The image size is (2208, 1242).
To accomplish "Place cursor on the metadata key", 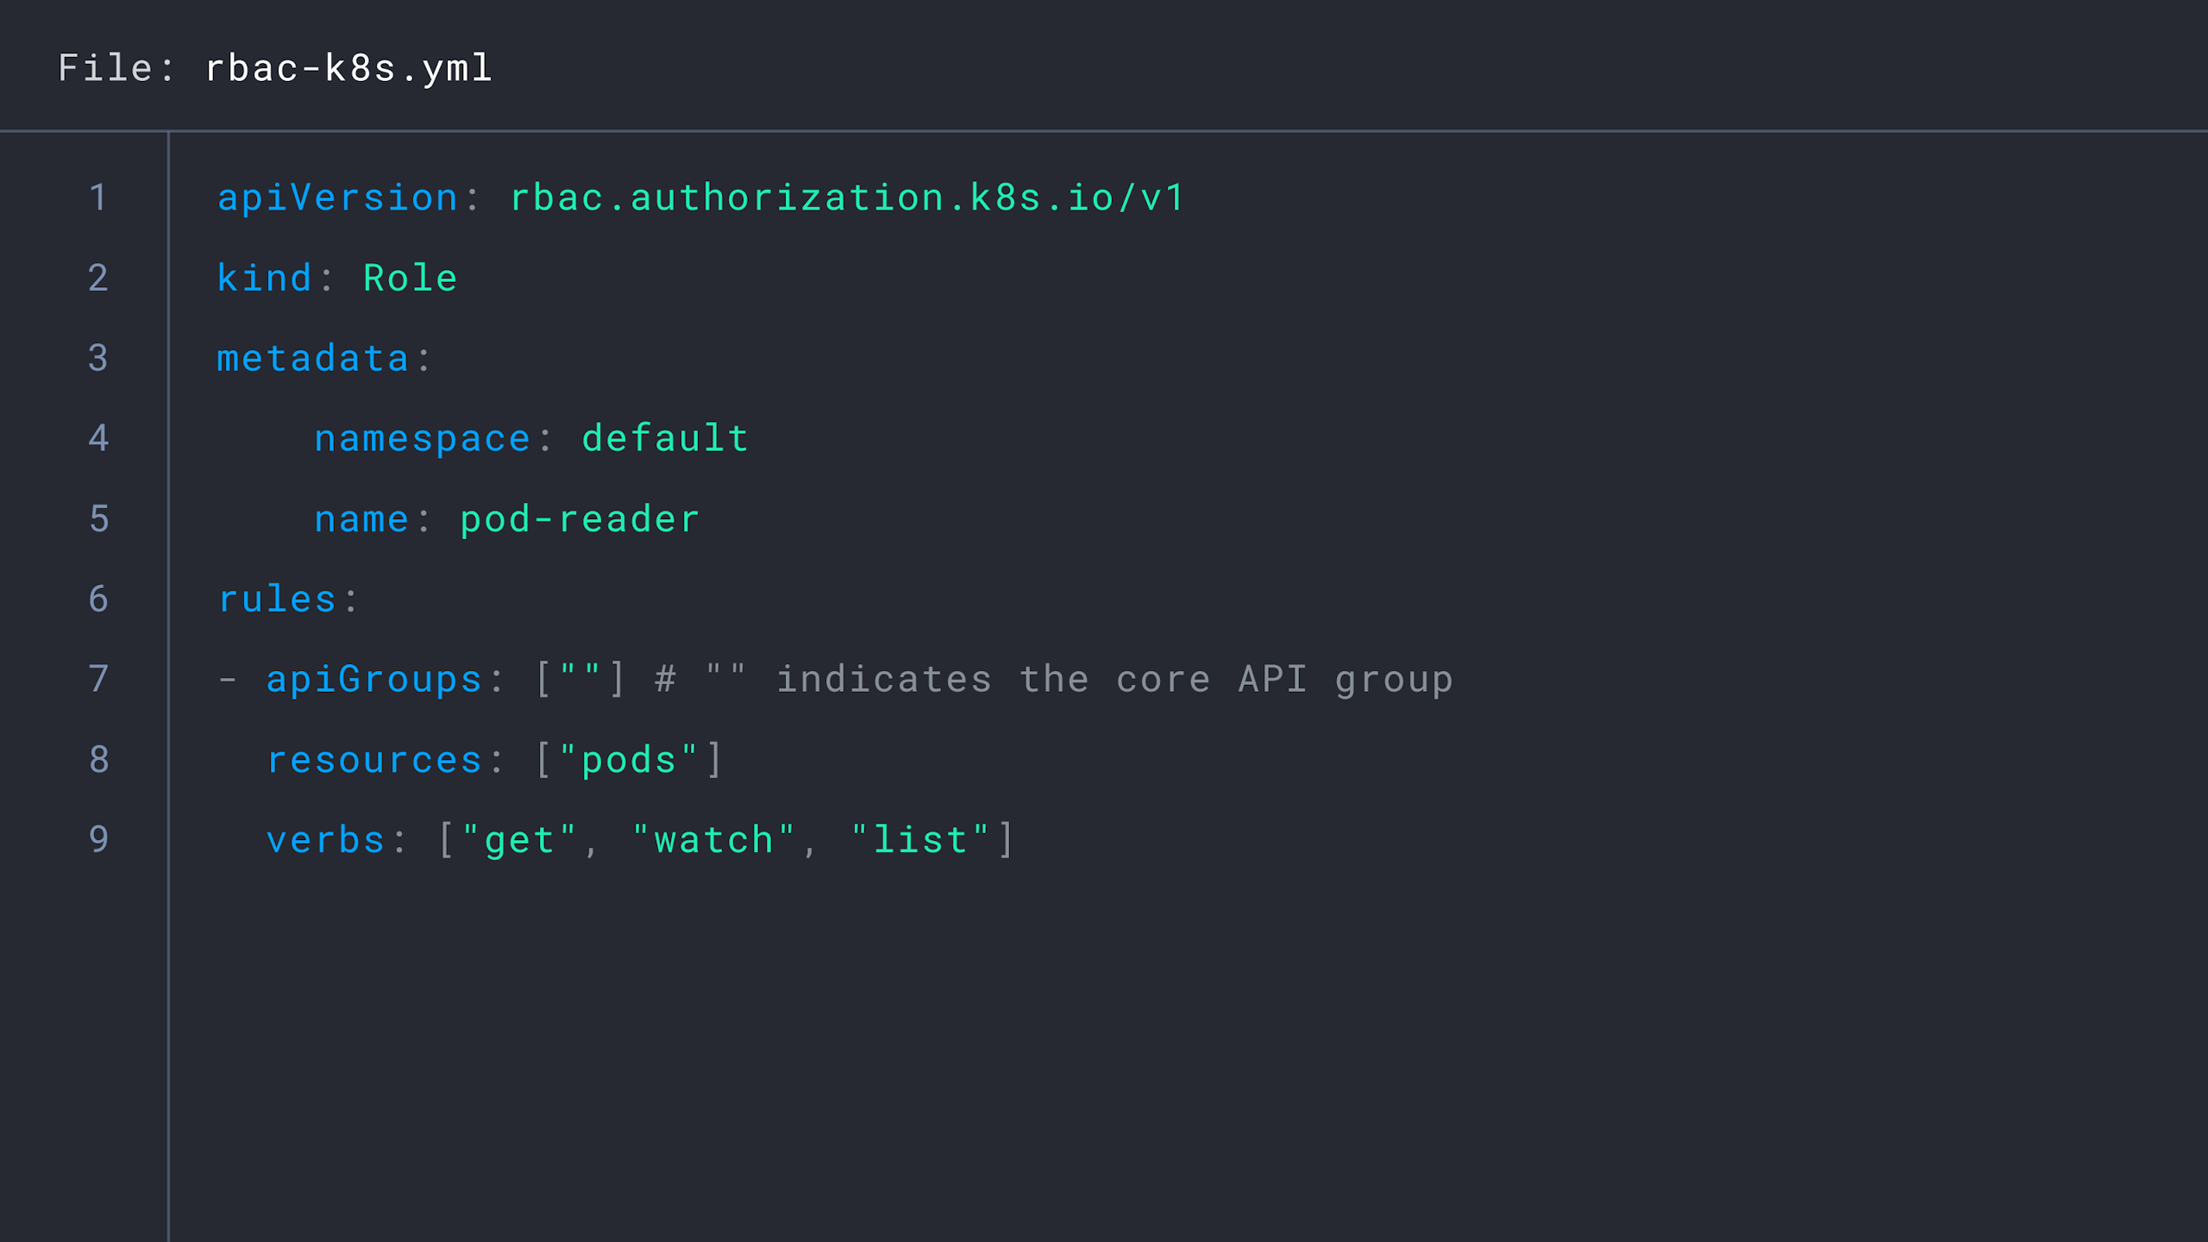I will [x=312, y=358].
